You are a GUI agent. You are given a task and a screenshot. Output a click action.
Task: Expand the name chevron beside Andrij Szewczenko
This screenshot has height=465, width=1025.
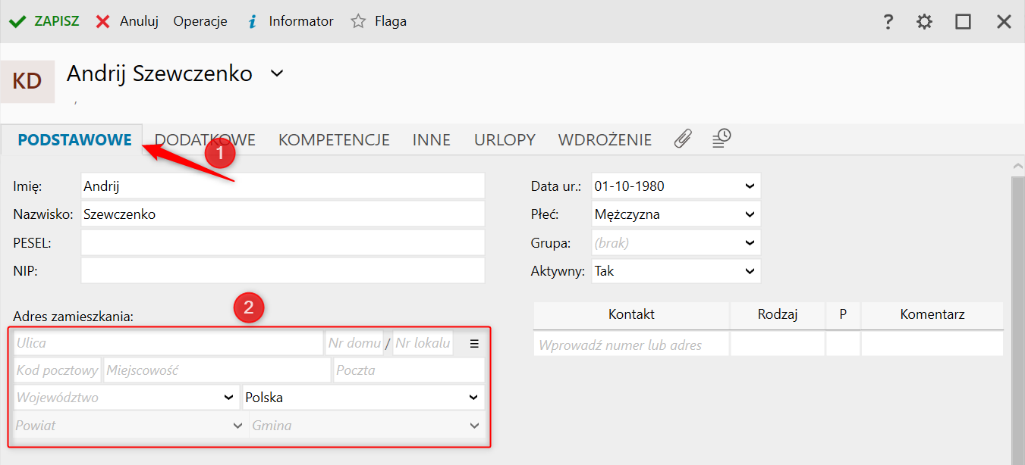tap(277, 73)
